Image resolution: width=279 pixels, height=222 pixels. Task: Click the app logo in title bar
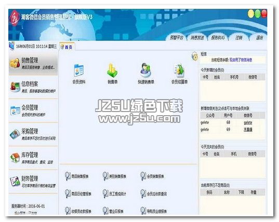click(14, 18)
